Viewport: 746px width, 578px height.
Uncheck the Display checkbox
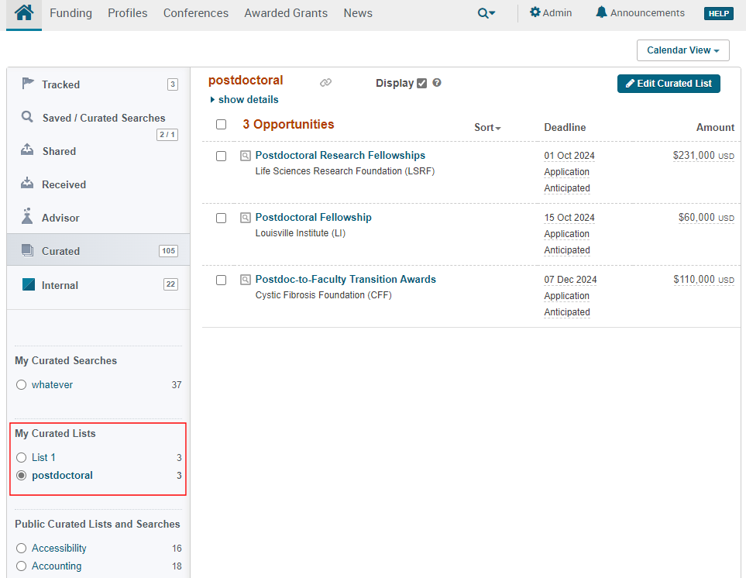(421, 84)
